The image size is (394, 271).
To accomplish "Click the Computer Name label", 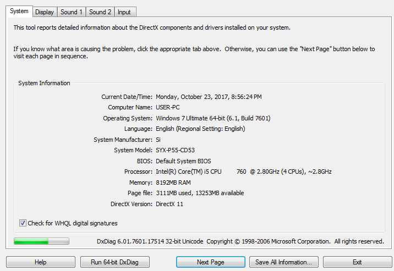I will coord(130,107).
